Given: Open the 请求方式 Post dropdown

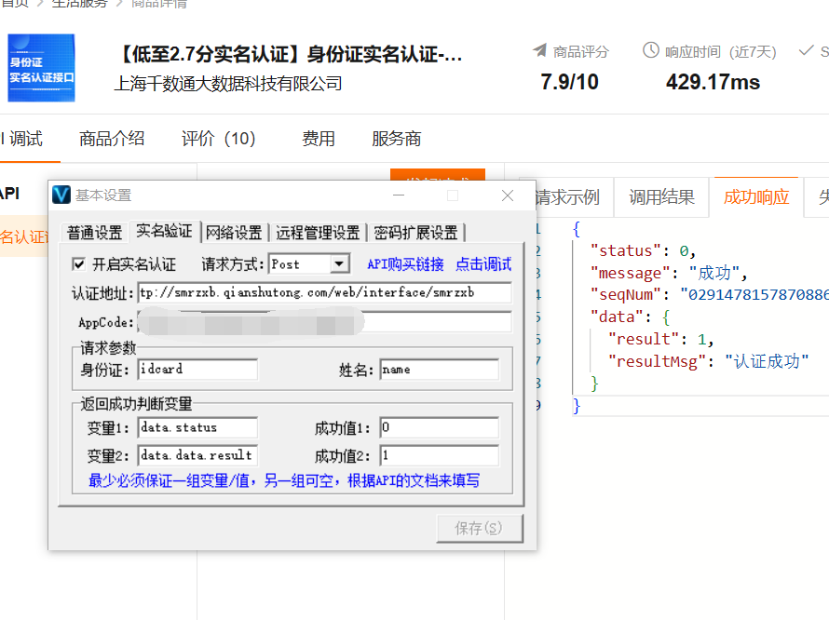Looking at the screenshot, I should coord(339,264).
